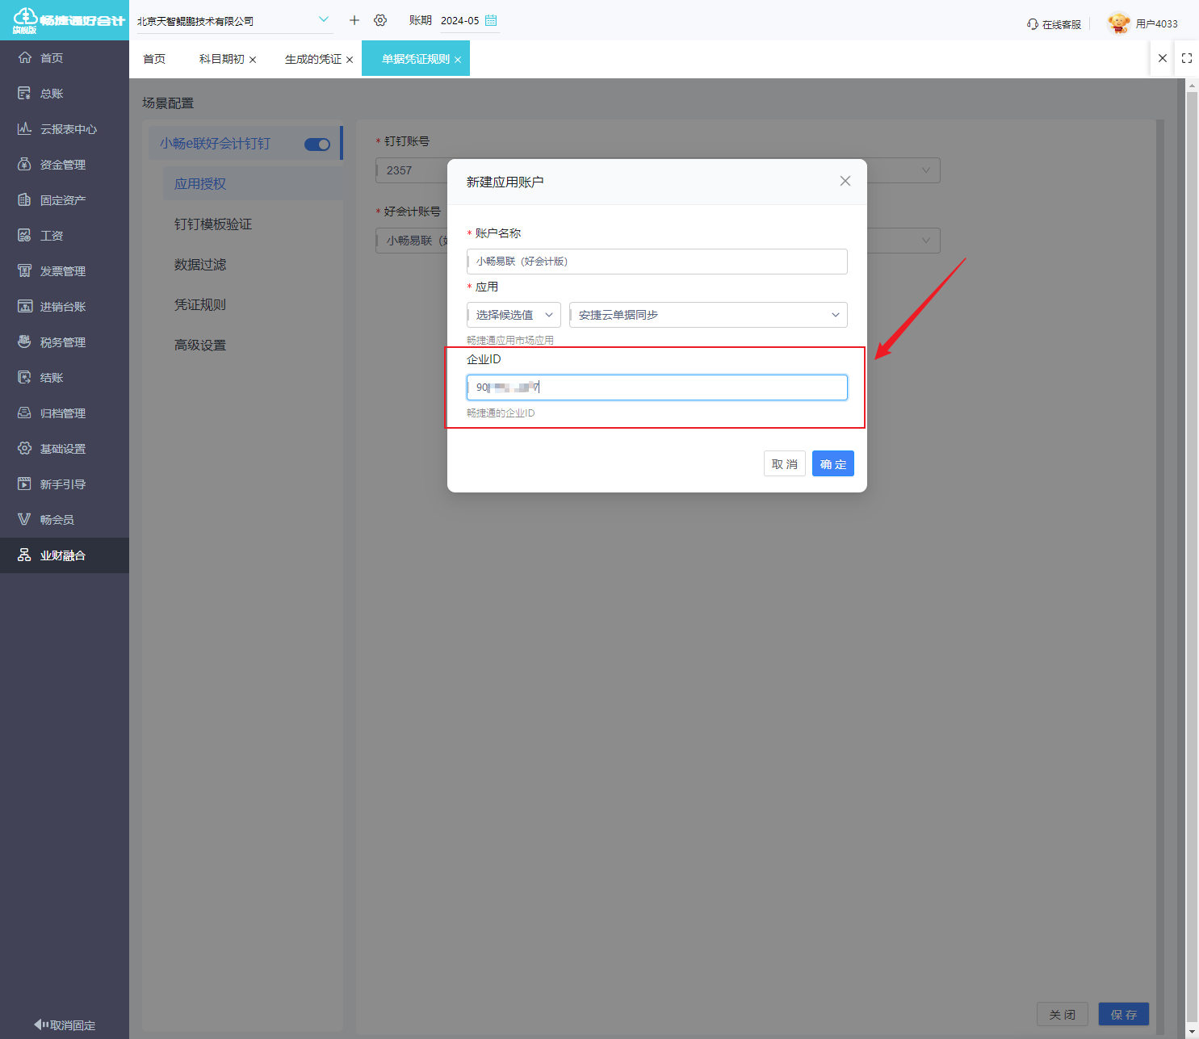Select the 资金管理 sidebar icon
1199x1039 pixels.
tap(24, 165)
